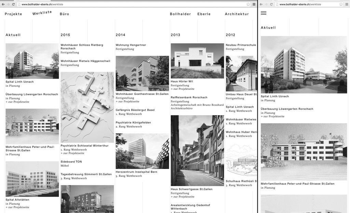Click the 'Aktuell' heading in left window

pyautogui.click(x=13, y=35)
